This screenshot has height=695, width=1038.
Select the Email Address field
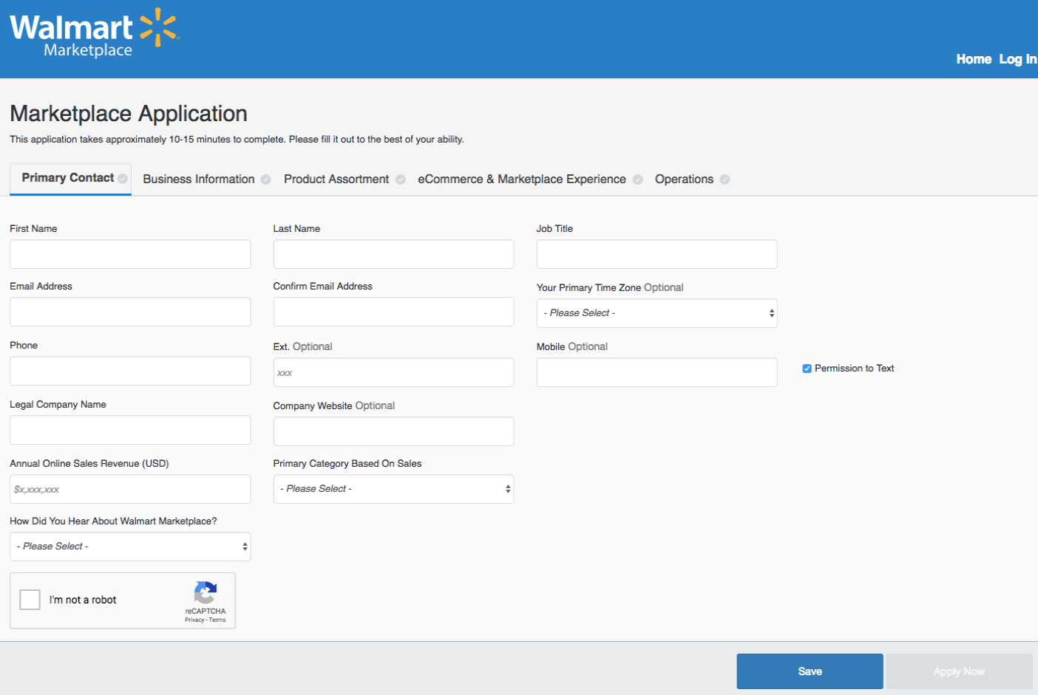(x=130, y=312)
